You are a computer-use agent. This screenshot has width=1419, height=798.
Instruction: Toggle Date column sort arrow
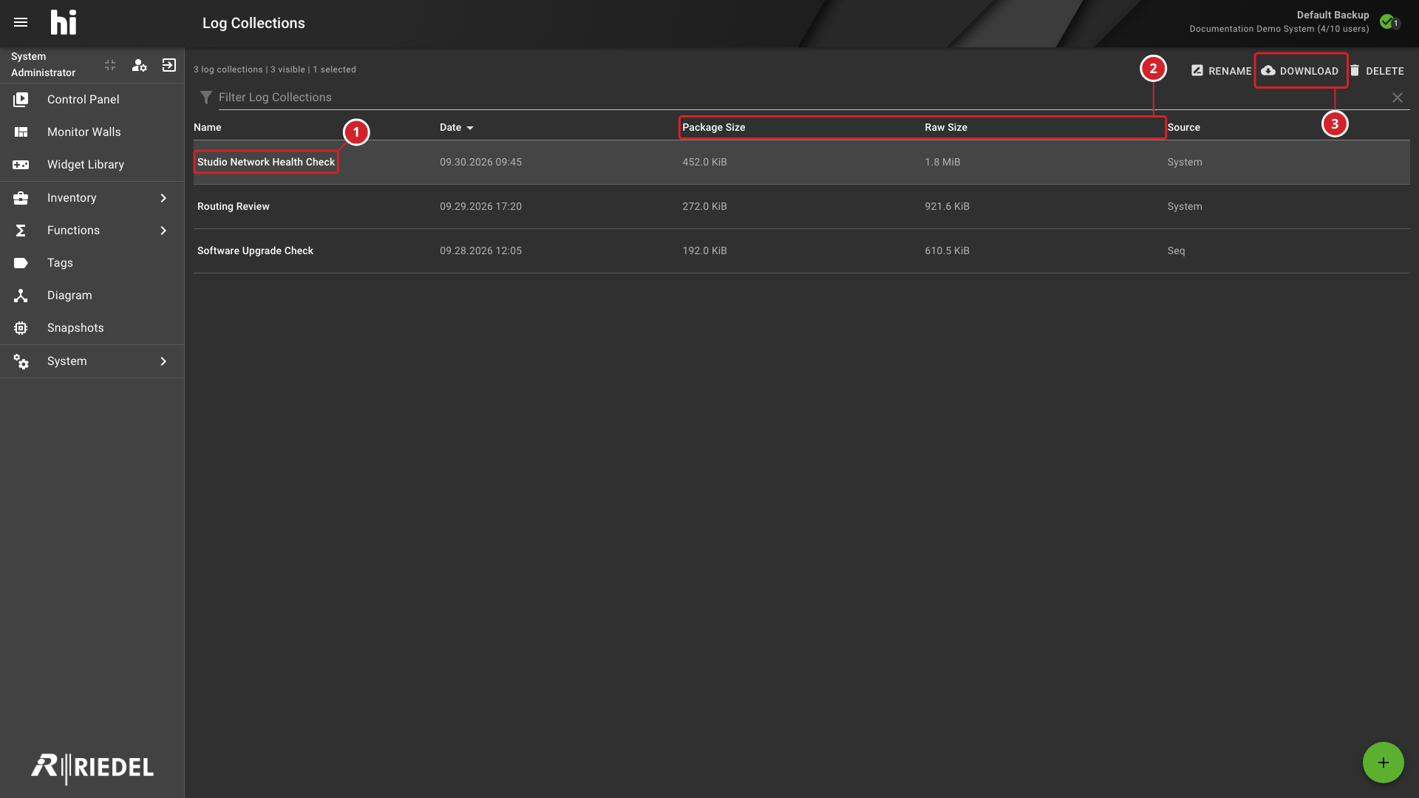pos(470,128)
